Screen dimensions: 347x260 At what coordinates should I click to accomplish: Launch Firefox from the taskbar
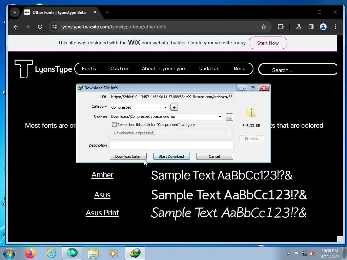pos(30,253)
